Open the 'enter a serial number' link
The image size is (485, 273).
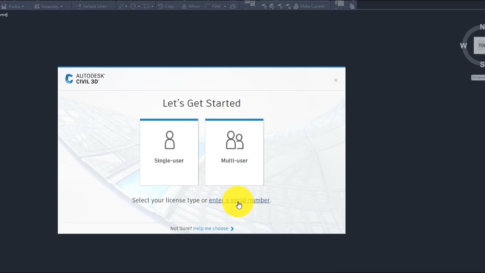[x=239, y=200]
